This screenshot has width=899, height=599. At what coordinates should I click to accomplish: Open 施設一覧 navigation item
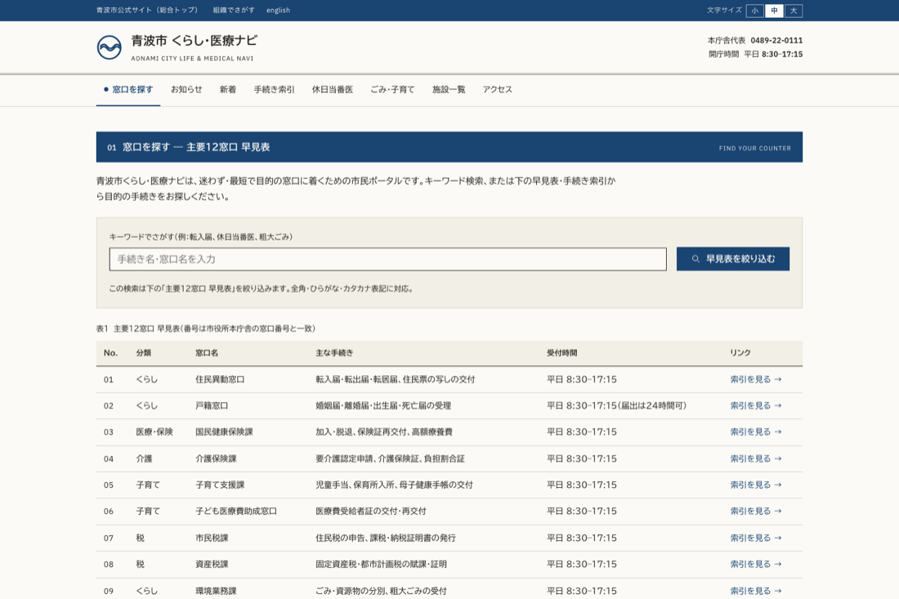pos(449,89)
